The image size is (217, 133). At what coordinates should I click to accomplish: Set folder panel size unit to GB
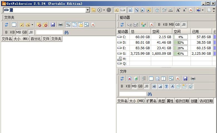click(x=24, y=32)
